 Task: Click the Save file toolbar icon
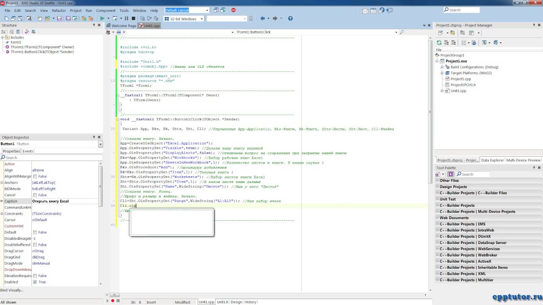pyautogui.click(x=59, y=19)
